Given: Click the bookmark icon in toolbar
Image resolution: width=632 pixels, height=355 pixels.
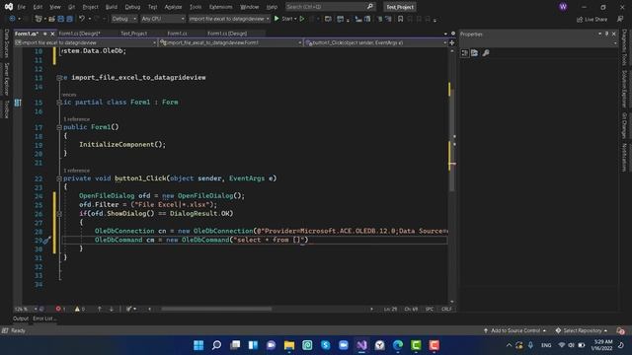Looking at the screenshot, I should click(400, 19).
